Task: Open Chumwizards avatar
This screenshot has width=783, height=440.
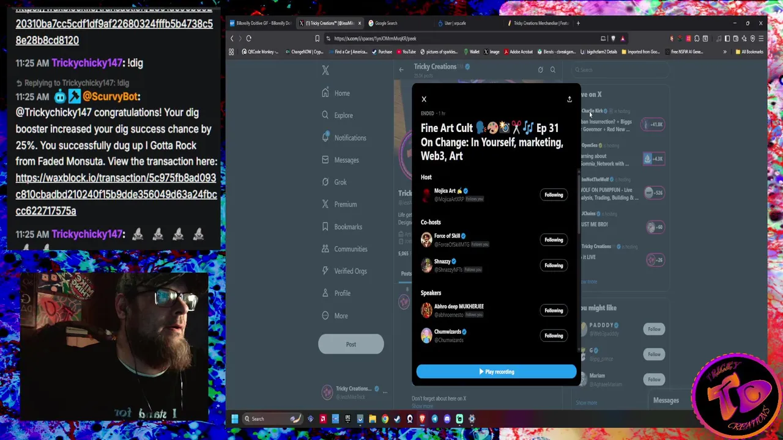Action: point(426,335)
